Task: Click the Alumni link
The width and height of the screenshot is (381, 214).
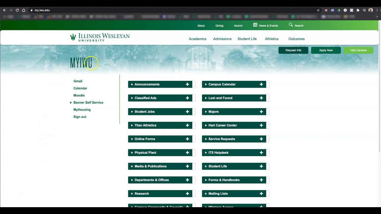Action: pos(238,26)
